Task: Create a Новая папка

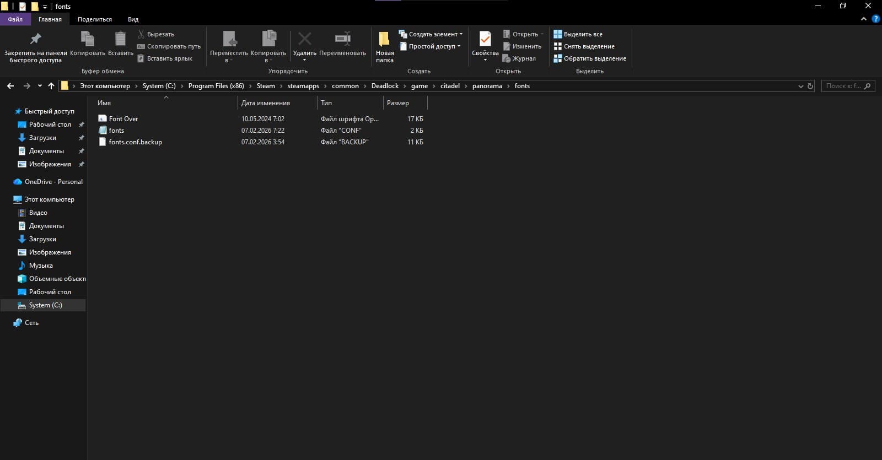Action: (385, 47)
